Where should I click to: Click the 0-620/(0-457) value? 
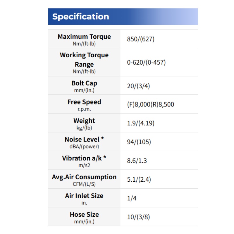(146, 62)
